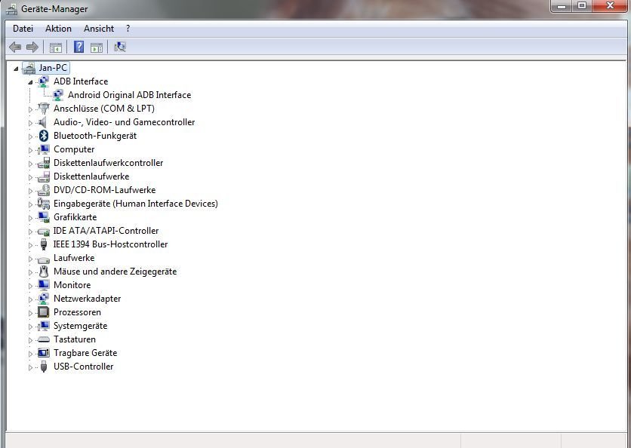Viewport: 631px width, 448px height.
Task: Click the Grafikkarte display adapter icon
Action: coord(44,217)
